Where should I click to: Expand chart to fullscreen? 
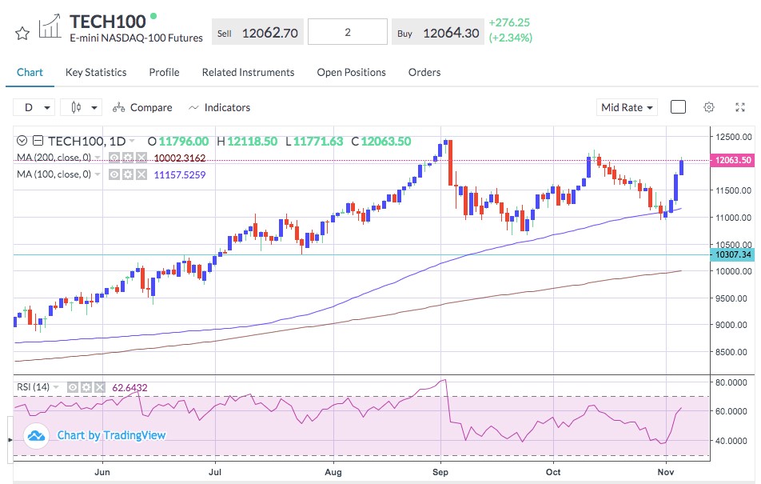point(740,107)
